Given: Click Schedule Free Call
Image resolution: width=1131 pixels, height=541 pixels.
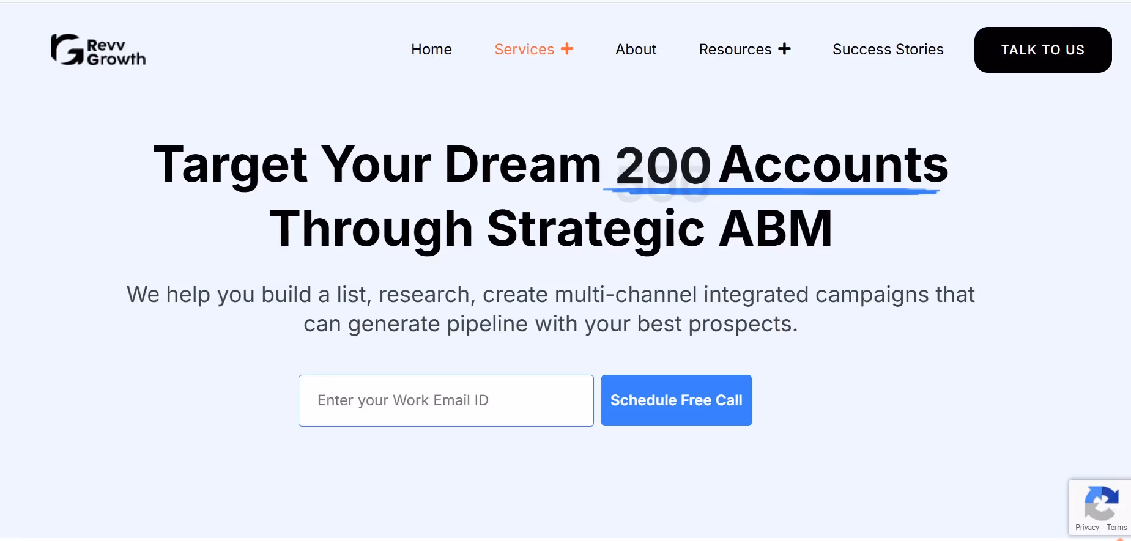Looking at the screenshot, I should coord(676,400).
